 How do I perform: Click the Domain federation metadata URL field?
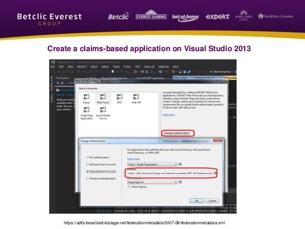pos(170,173)
